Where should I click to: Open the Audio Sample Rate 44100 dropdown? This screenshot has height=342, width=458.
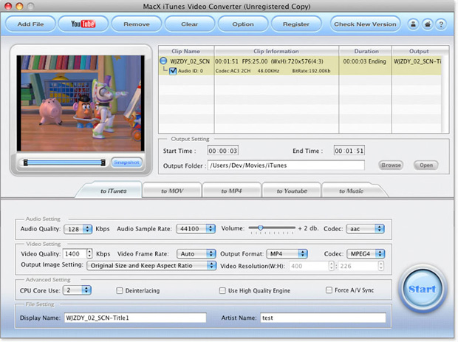[196, 229]
